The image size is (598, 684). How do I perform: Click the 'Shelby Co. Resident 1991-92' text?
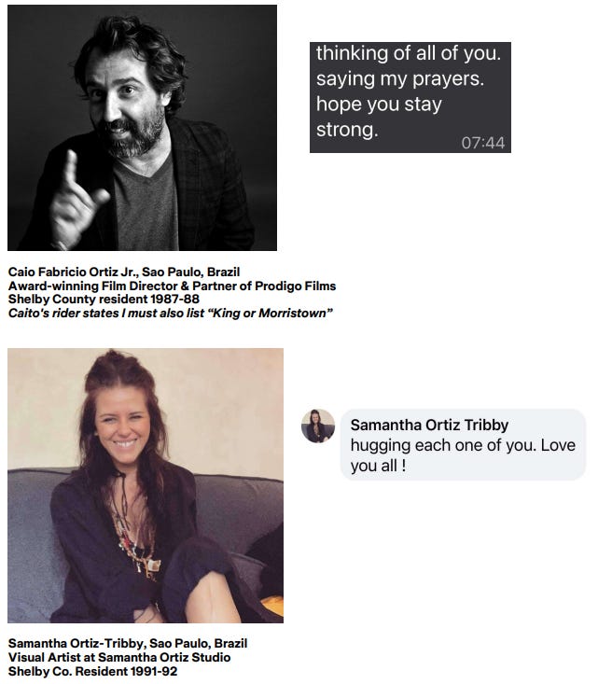[93, 671]
